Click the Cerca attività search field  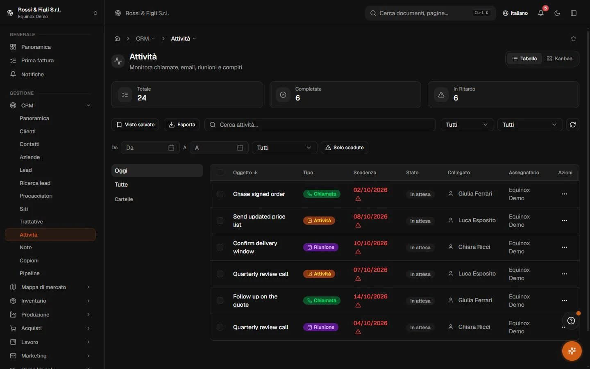[320, 125]
